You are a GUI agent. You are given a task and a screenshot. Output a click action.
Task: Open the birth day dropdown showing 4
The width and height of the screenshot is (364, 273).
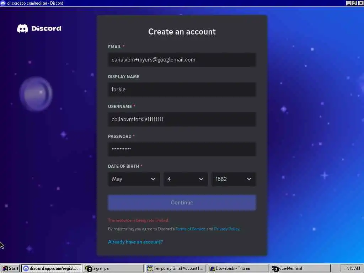186,179
